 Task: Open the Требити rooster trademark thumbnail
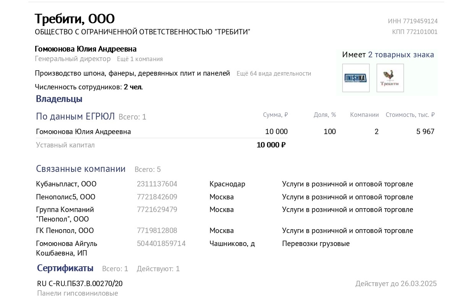point(390,78)
